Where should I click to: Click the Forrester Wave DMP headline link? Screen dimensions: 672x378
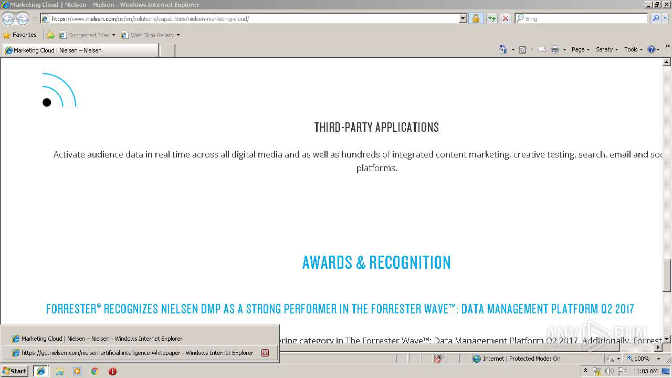point(340,309)
